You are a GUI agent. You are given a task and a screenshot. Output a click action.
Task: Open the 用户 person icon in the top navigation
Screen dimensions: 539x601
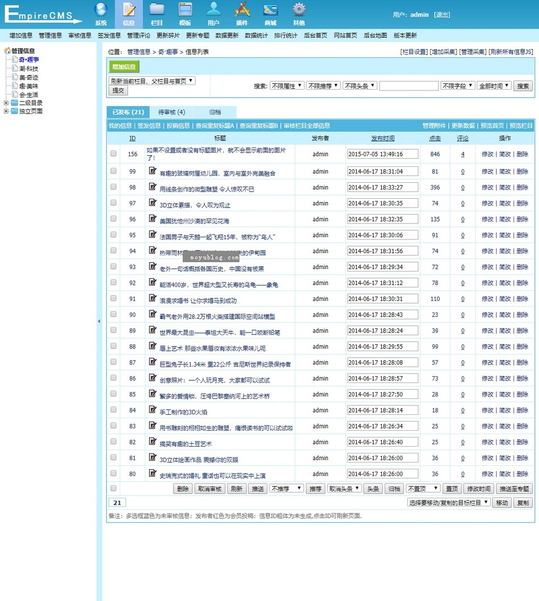(x=213, y=10)
